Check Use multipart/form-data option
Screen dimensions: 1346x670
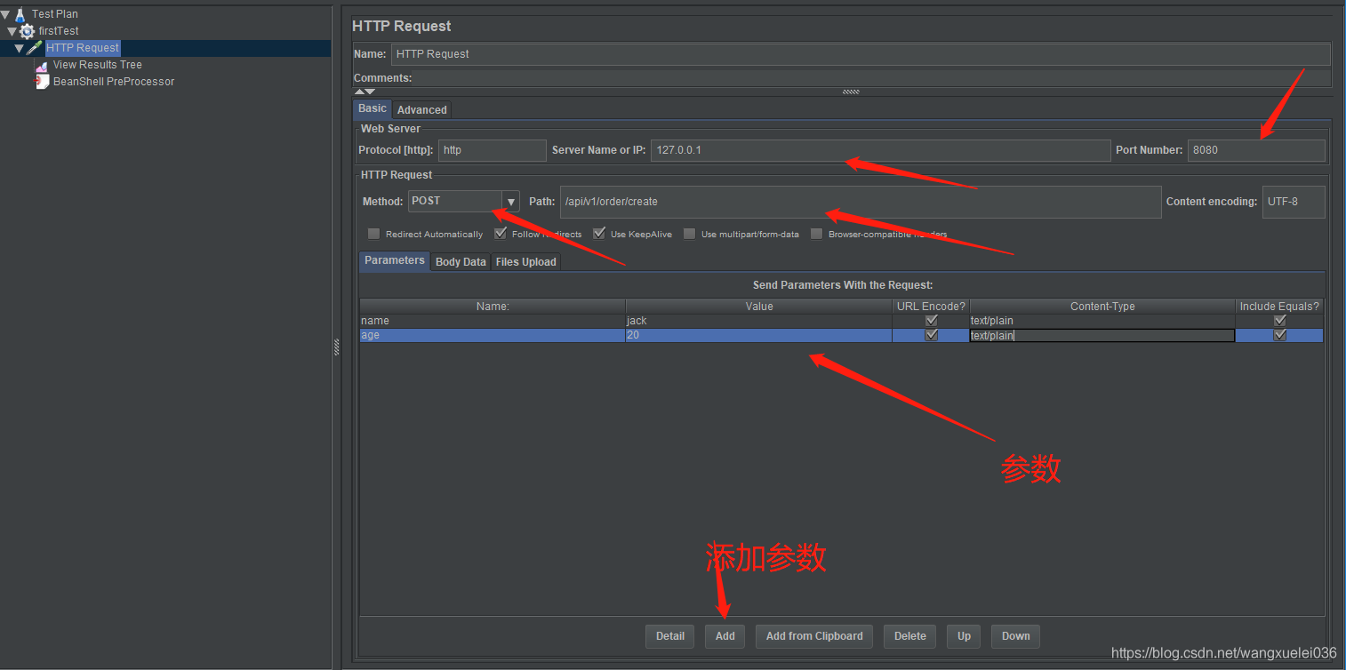pos(689,234)
